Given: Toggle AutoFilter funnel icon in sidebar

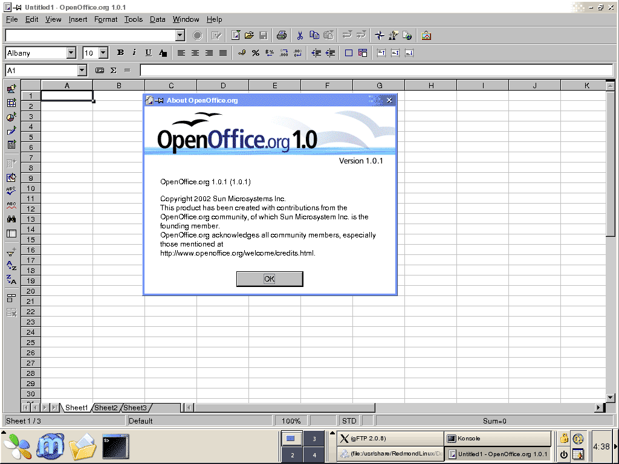Looking at the screenshot, I should coord(11,252).
